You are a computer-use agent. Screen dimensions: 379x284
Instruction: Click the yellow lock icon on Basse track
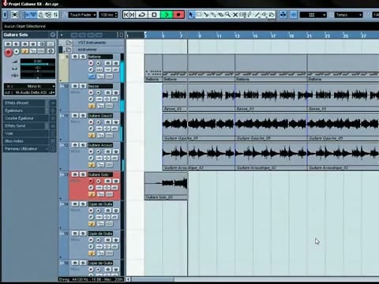(92, 106)
